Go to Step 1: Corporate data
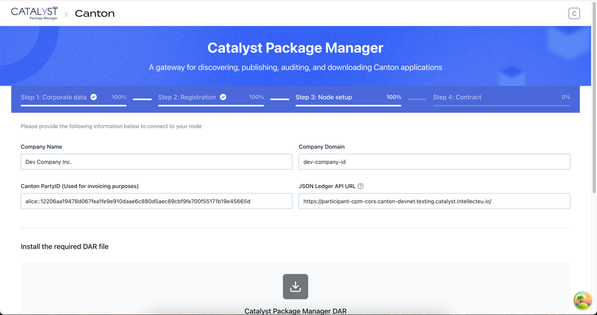Image resolution: width=597 pixels, height=315 pixels. (x=54, y=97)
